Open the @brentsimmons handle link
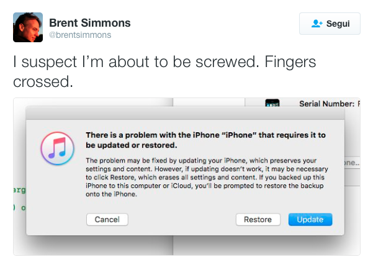Viewport: 368px width, 262px height. [x=80, y=35]
